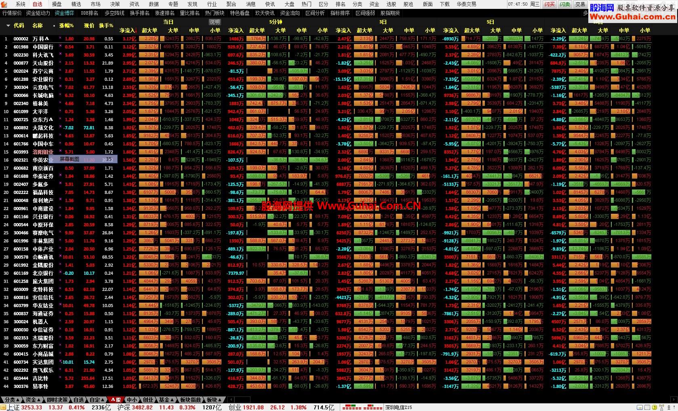Expand the 资金▲ bottom tab
This screenshot has height=411, width=678.
tap(33, 400)
